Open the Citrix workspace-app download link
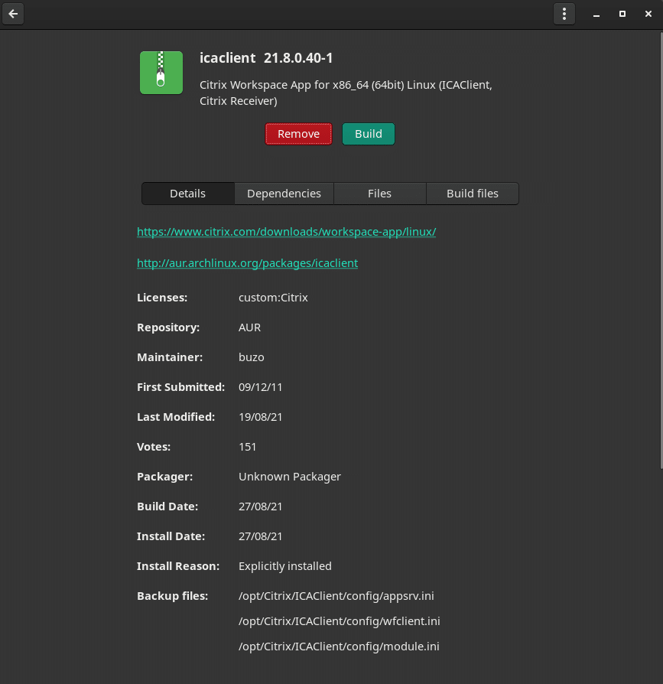 [x=287, y=232]
